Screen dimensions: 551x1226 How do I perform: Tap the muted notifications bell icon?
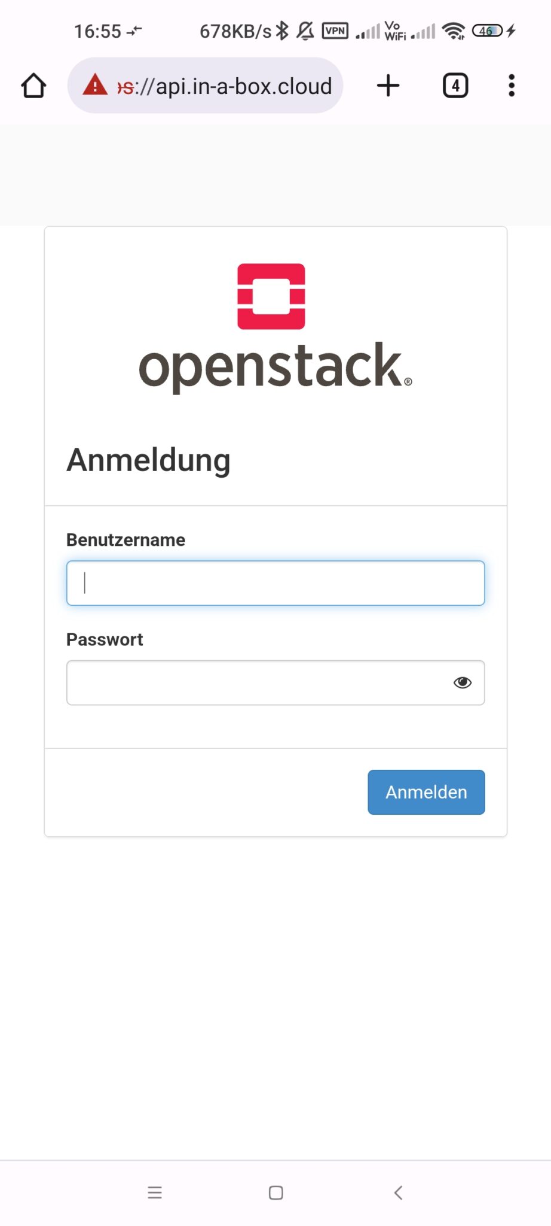(x=305, y=31)
